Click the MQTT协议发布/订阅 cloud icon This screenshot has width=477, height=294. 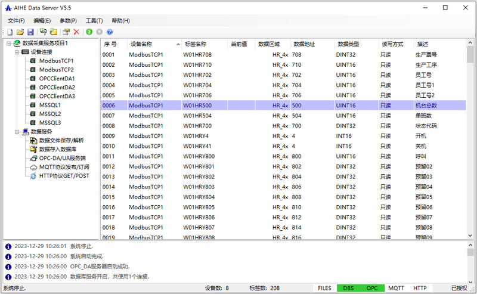(x=33, y=167)
